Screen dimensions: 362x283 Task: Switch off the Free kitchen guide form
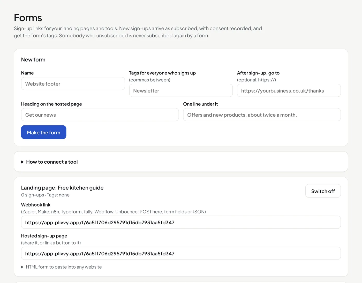point(323,191)
